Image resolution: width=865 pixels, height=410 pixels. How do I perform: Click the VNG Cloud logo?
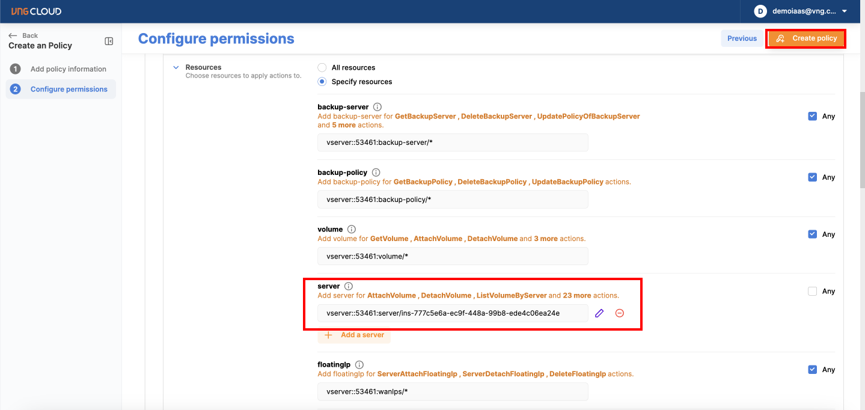[36, 11]
